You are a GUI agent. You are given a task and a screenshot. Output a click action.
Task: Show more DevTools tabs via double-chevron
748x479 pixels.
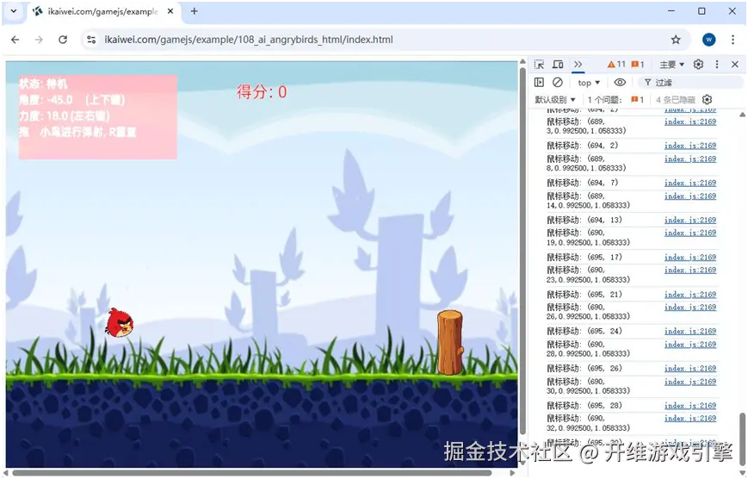tap(578, 64)
